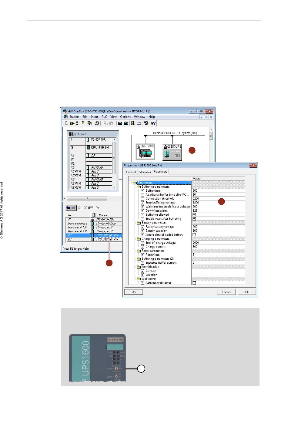
Task: Open the Insert menu
Action: click(94, 117)
